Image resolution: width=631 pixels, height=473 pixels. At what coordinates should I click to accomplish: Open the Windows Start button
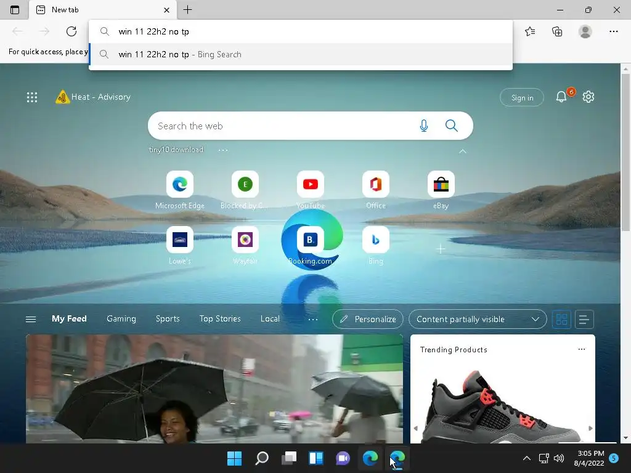pyautogui.click(x=234, y=458)
